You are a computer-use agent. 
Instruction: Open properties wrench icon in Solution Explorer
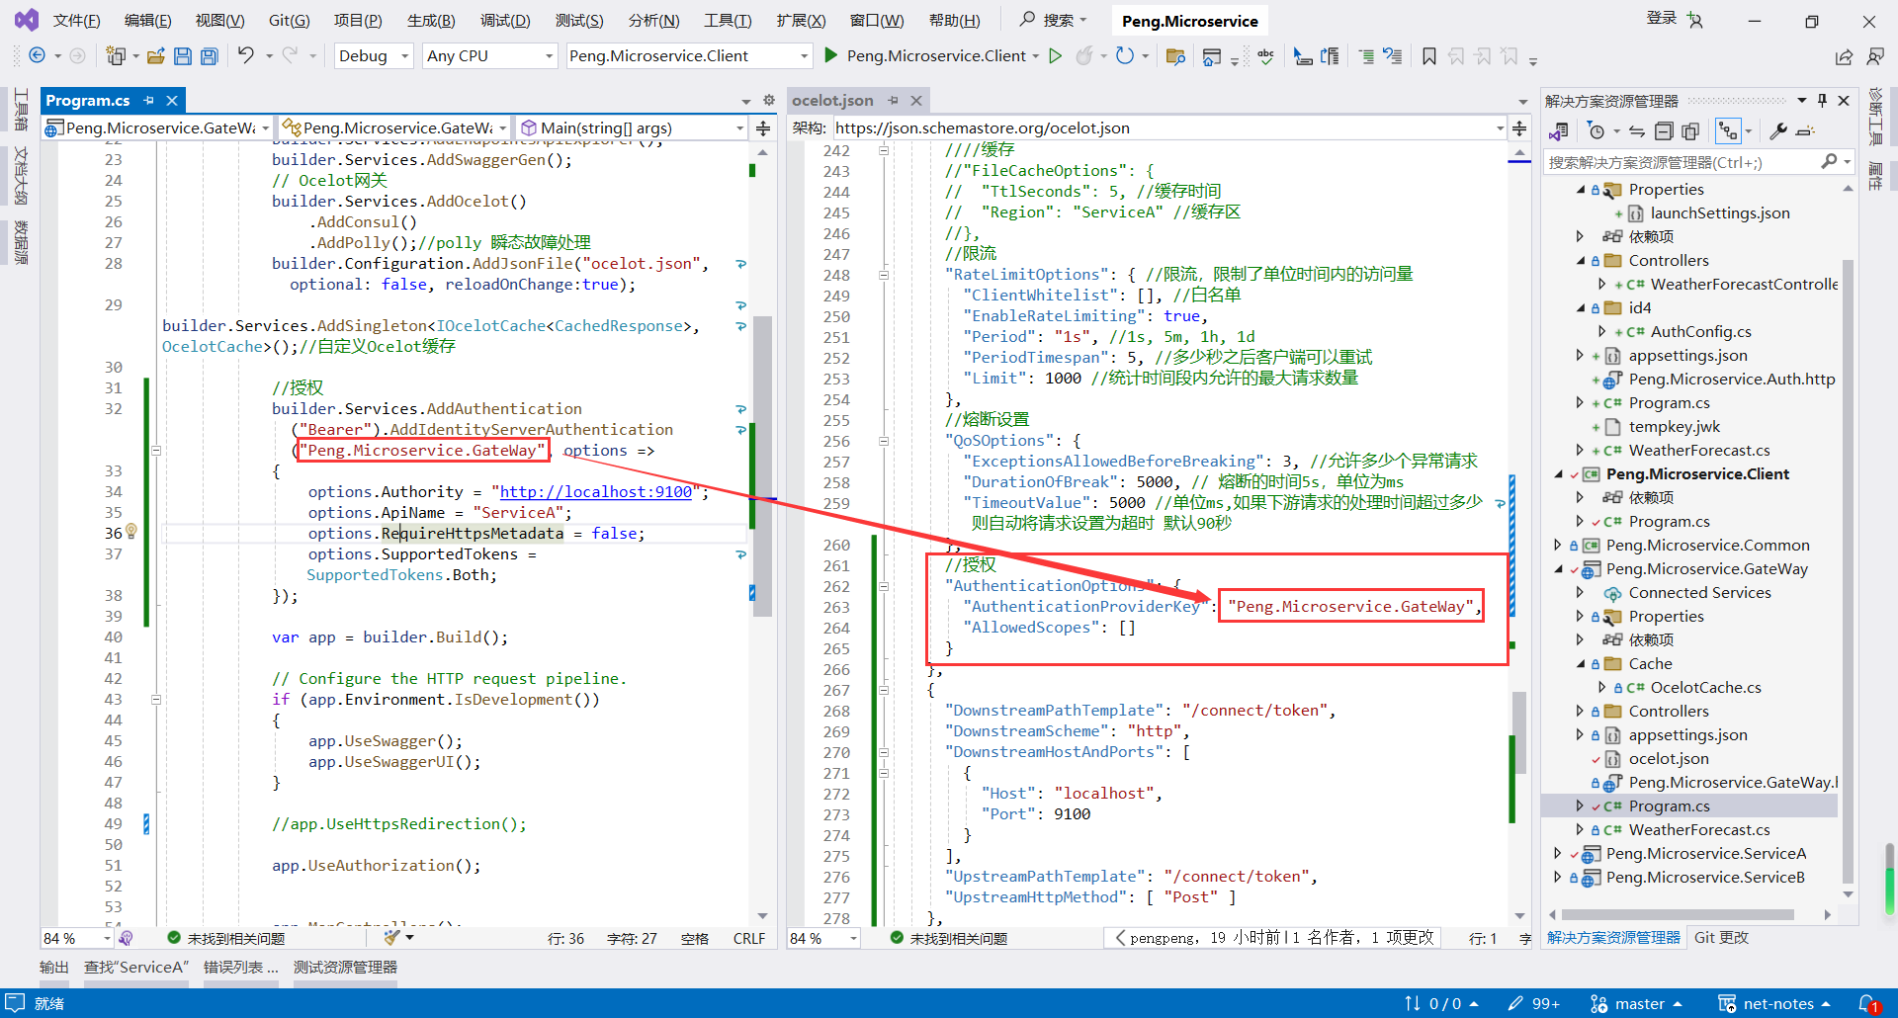1777,131
